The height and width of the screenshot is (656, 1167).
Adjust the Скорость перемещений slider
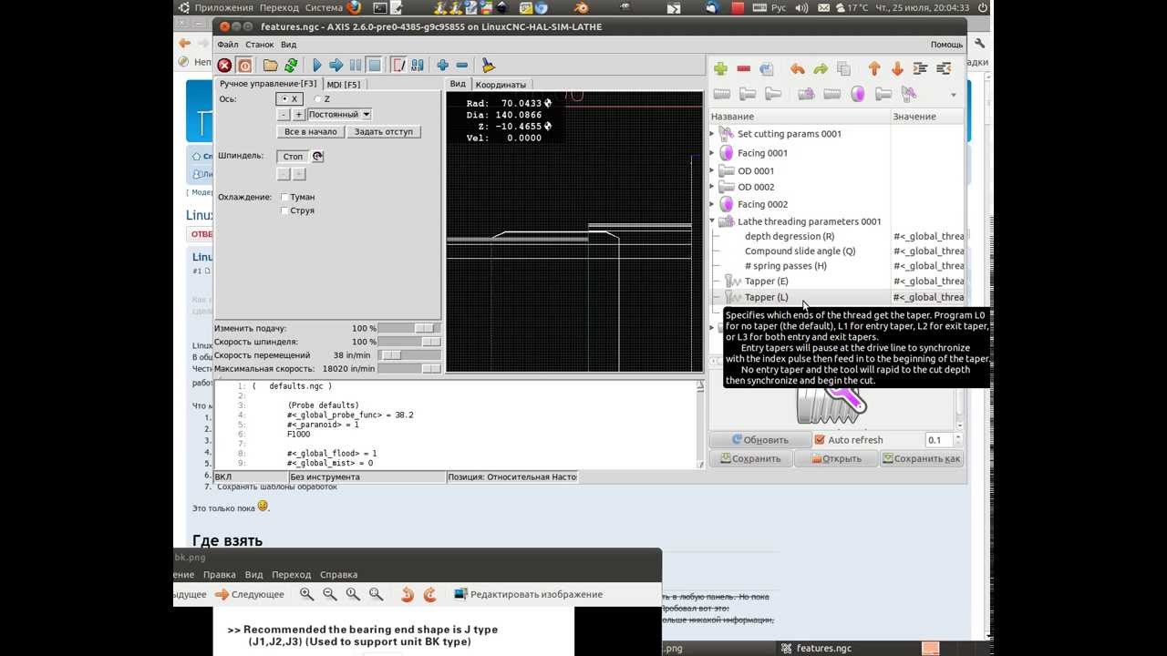(x=409, y=355)
